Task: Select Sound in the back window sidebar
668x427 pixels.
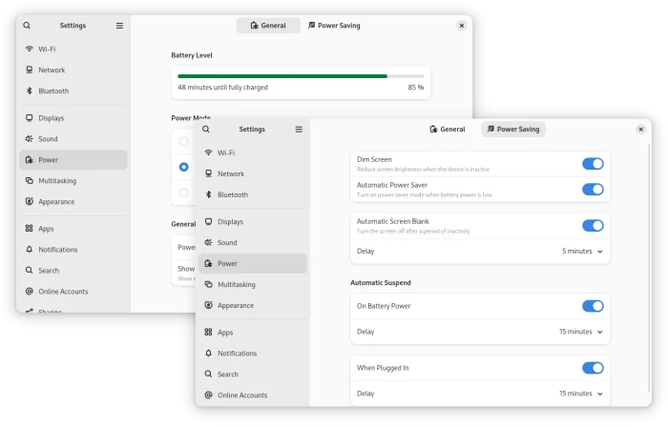Action: tap(73, 138)
